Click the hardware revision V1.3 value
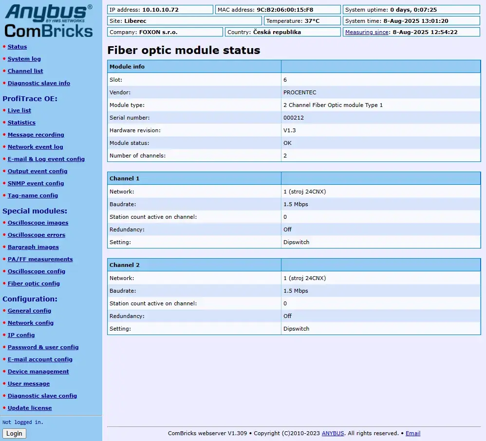This screenshot has height=441, width=486. [x=289, y=130]
